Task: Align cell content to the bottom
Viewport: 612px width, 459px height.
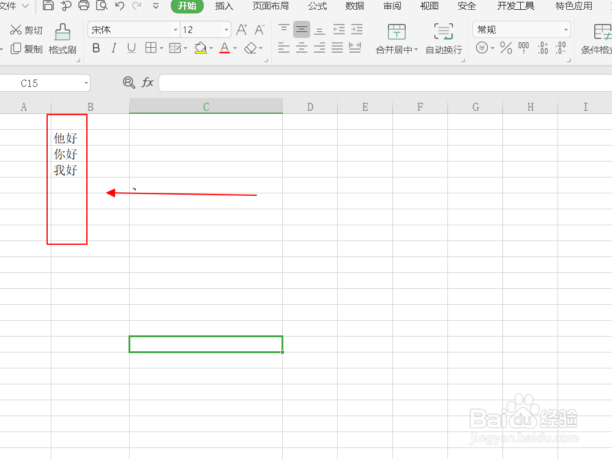Action: [x=319, y=29]
